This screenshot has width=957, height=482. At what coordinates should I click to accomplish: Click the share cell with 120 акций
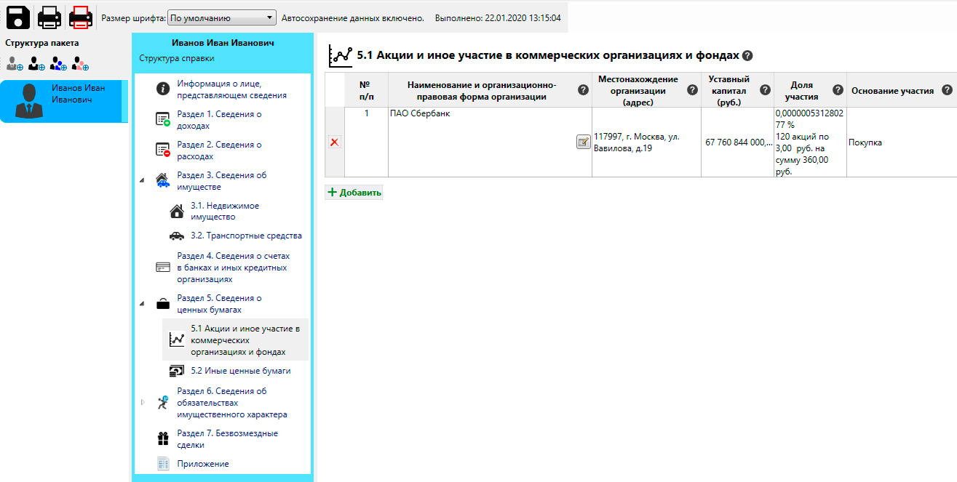pyautogui.click(x=810, y=142)
